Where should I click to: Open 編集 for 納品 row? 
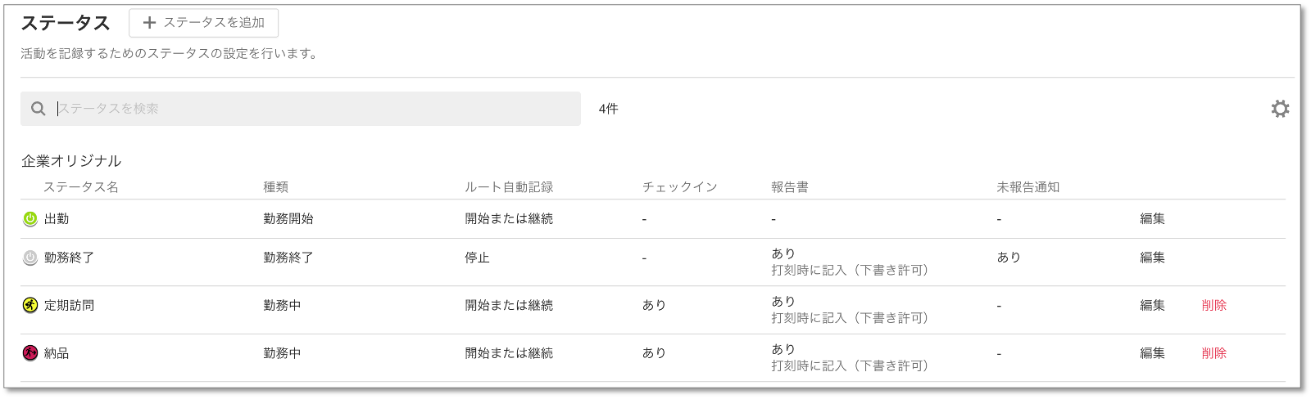(x=1152, y=353)
